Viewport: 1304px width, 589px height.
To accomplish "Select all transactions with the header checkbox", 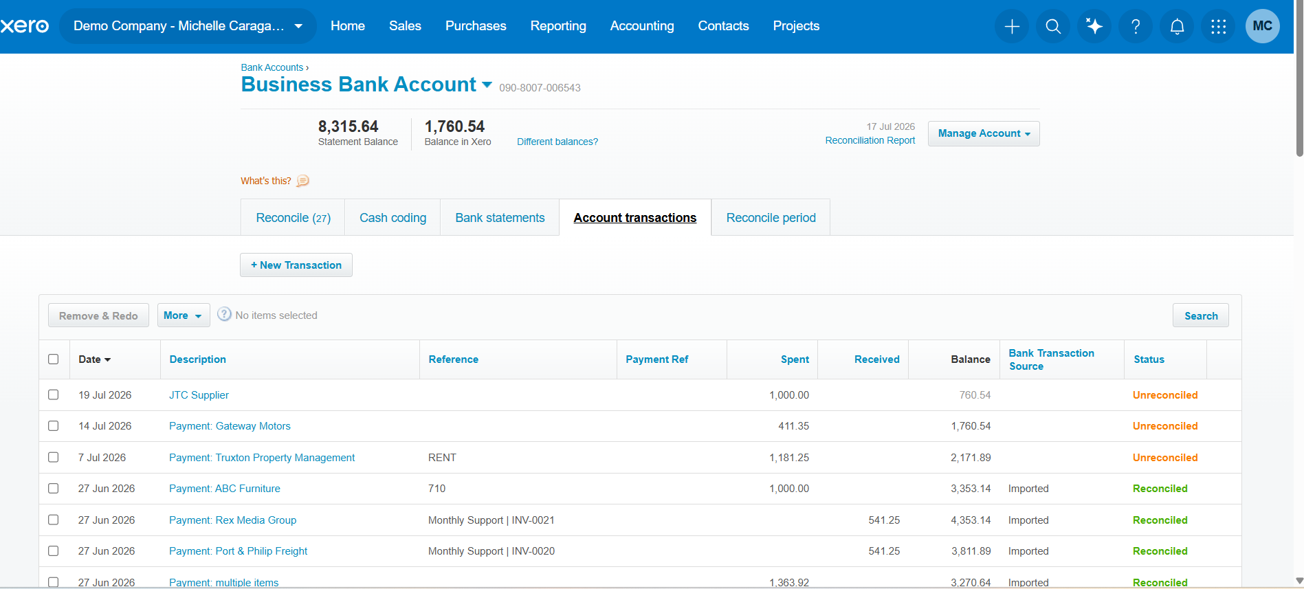I will tap(54, 359).
